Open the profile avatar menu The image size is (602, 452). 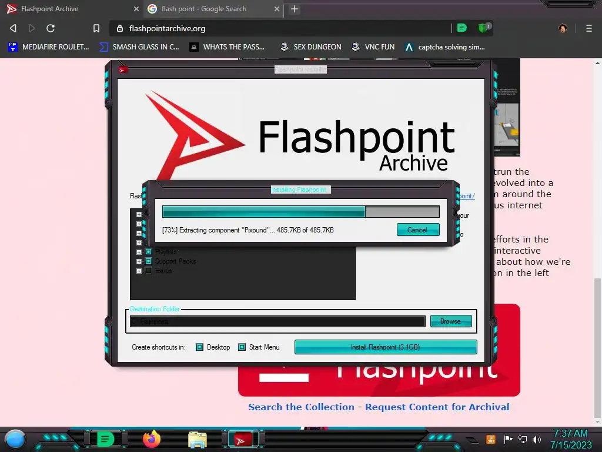pos(563,28)
